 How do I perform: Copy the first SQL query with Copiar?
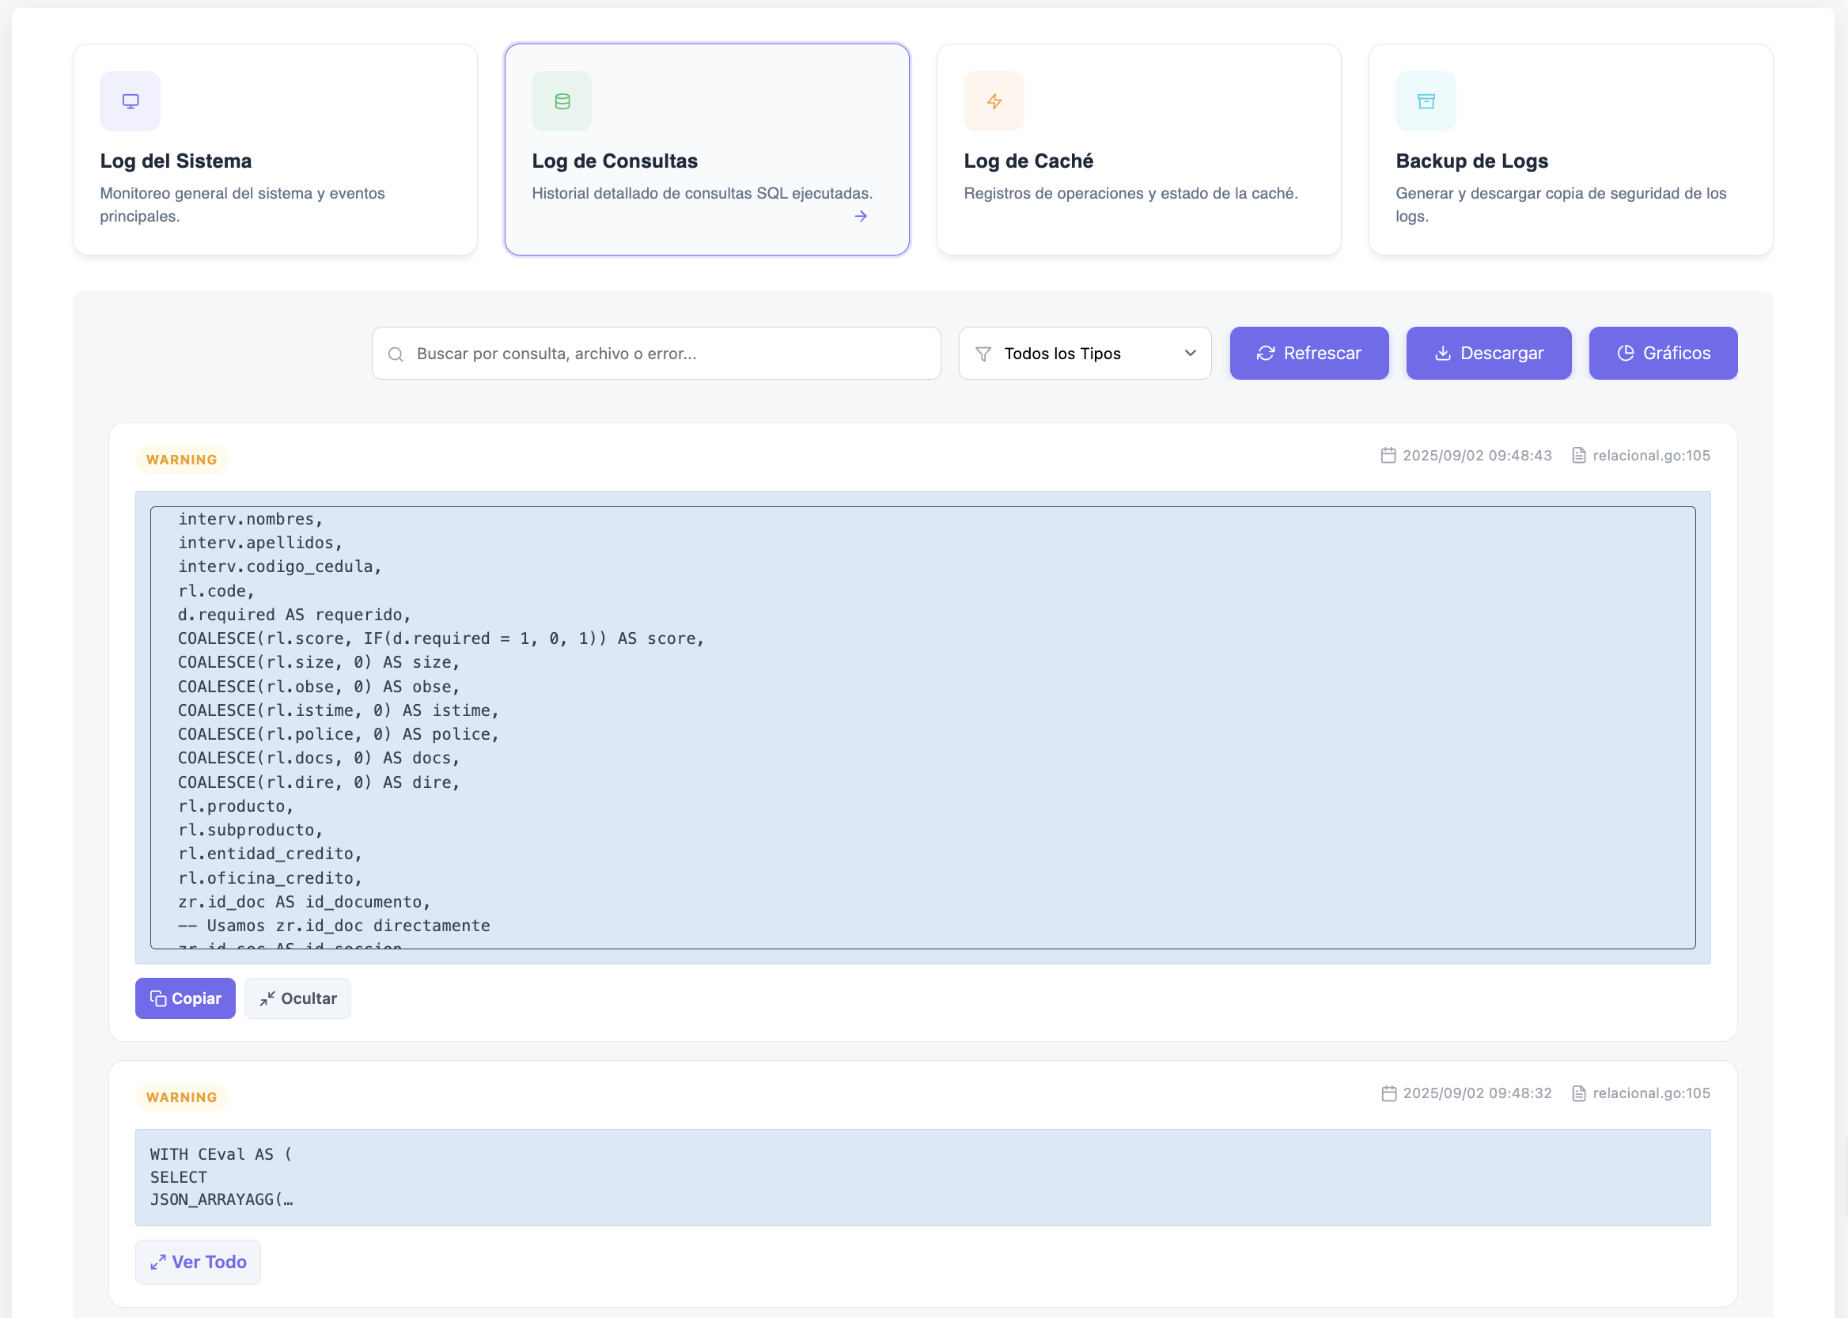185,998
